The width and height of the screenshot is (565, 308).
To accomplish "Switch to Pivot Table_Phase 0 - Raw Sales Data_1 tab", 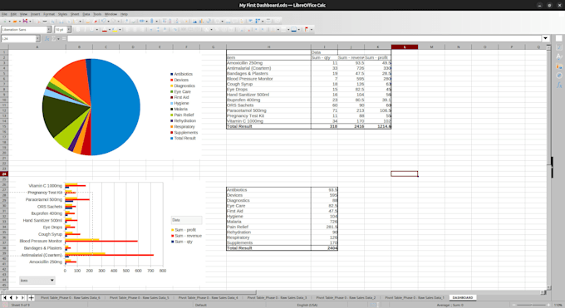I will tap(415, 297).
